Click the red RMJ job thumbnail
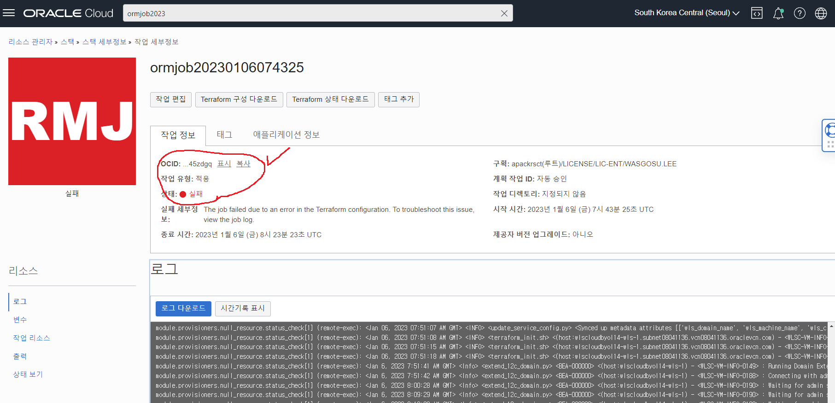The height and width of the screenshot is (403, 835). click(x=72, y=121)
